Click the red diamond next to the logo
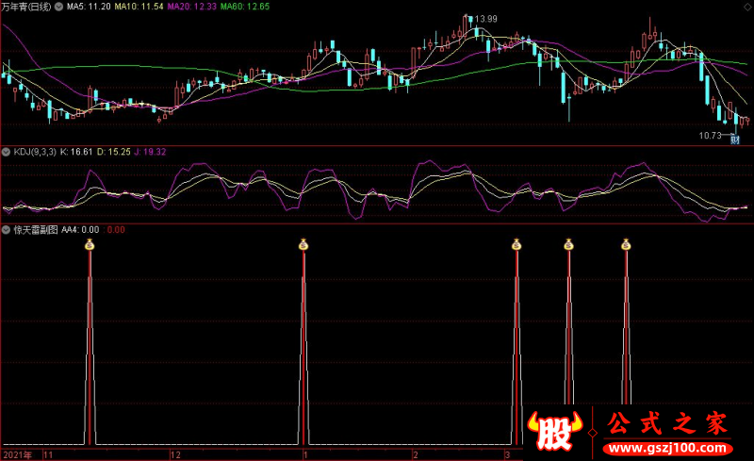The width and height of the screenshot is (754, 461). coord(593,433)
